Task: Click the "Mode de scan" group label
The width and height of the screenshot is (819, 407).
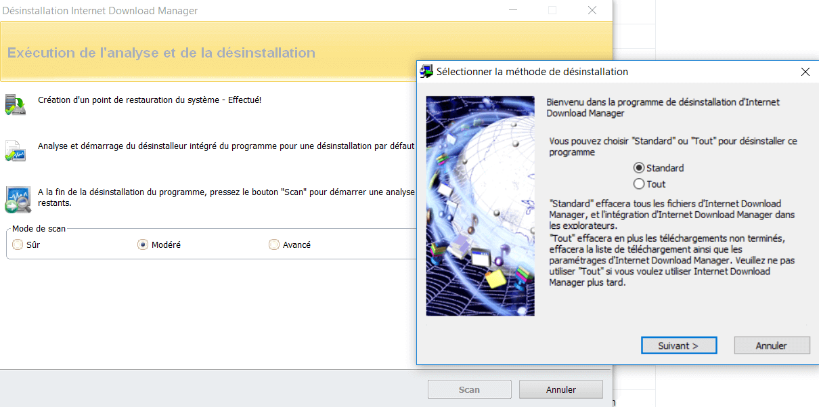Action: [x=39, y=229]
